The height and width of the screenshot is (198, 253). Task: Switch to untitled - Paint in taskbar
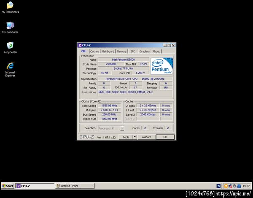click(75, 186)
